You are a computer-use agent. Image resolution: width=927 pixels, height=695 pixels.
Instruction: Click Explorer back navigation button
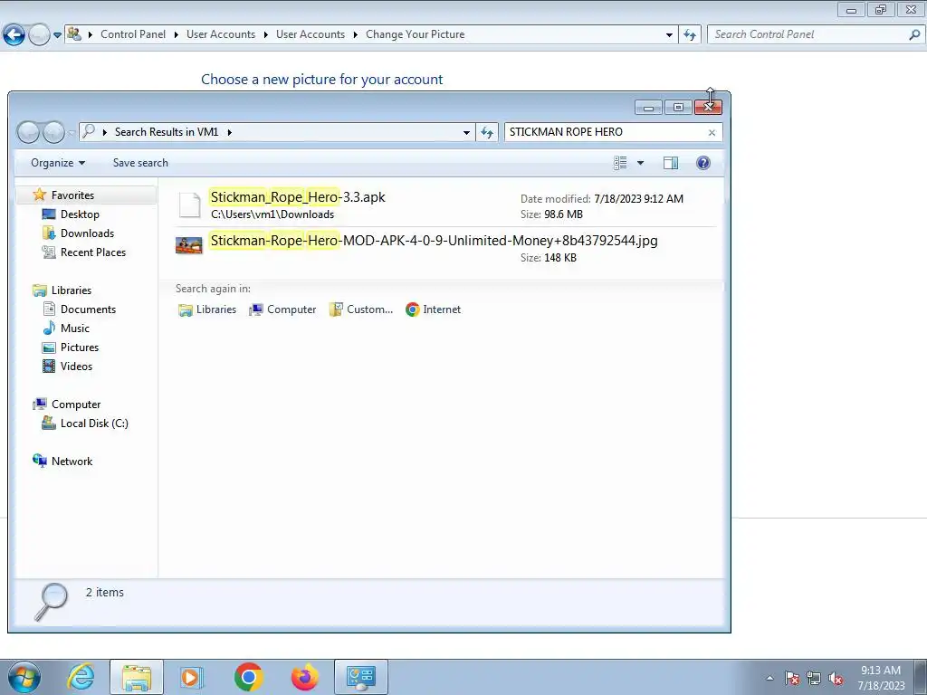pos(28,132)
